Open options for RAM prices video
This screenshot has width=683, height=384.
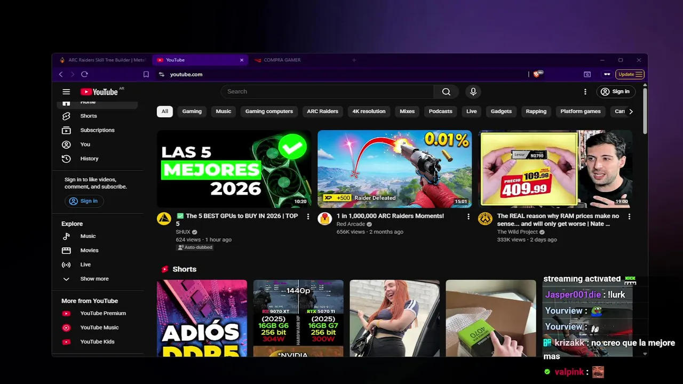629,217
